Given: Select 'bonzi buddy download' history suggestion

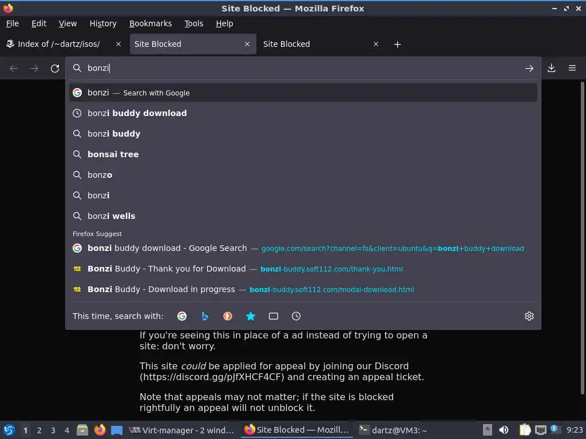Looking at the screenshot, I should click(303, 113).
